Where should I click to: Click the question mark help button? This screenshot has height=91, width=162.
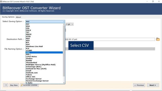point(6,85)
